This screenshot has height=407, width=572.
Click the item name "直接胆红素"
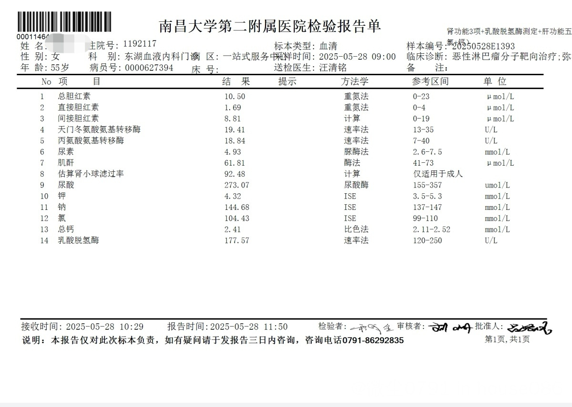click(x=79, y=108)
